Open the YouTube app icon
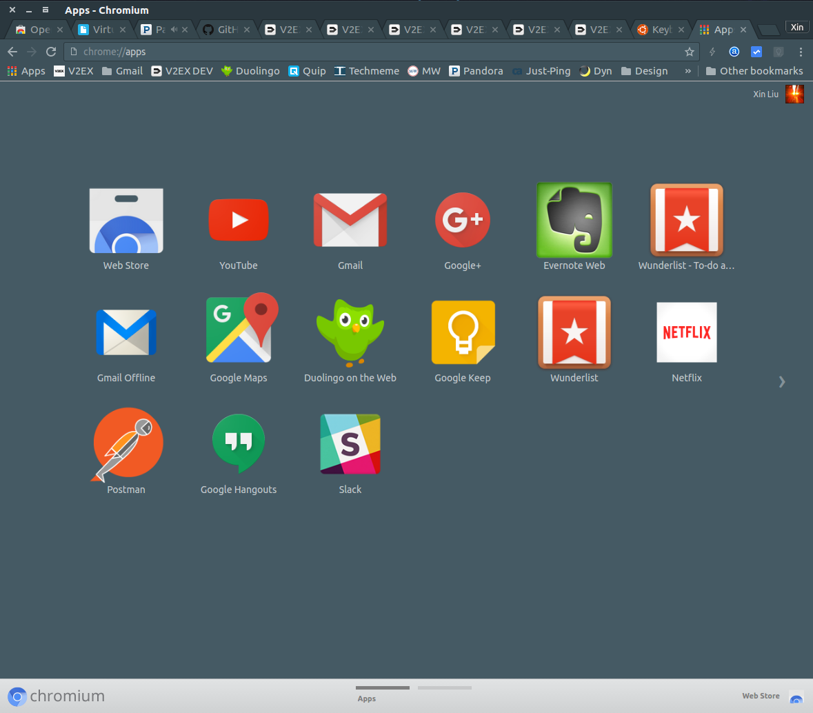The height and width of the screenshot is (713, 813). click(x=239, y=221)
